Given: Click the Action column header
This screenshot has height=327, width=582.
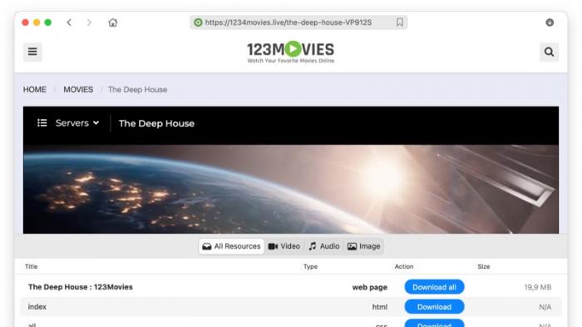Looking at the screenshot, I should coord(404,266).
